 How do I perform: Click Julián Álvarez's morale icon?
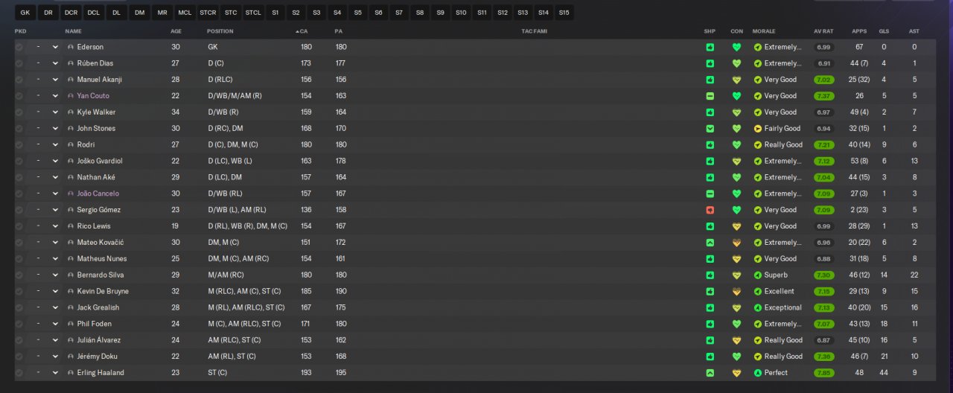pyautogui.click(x=758, y=340)
